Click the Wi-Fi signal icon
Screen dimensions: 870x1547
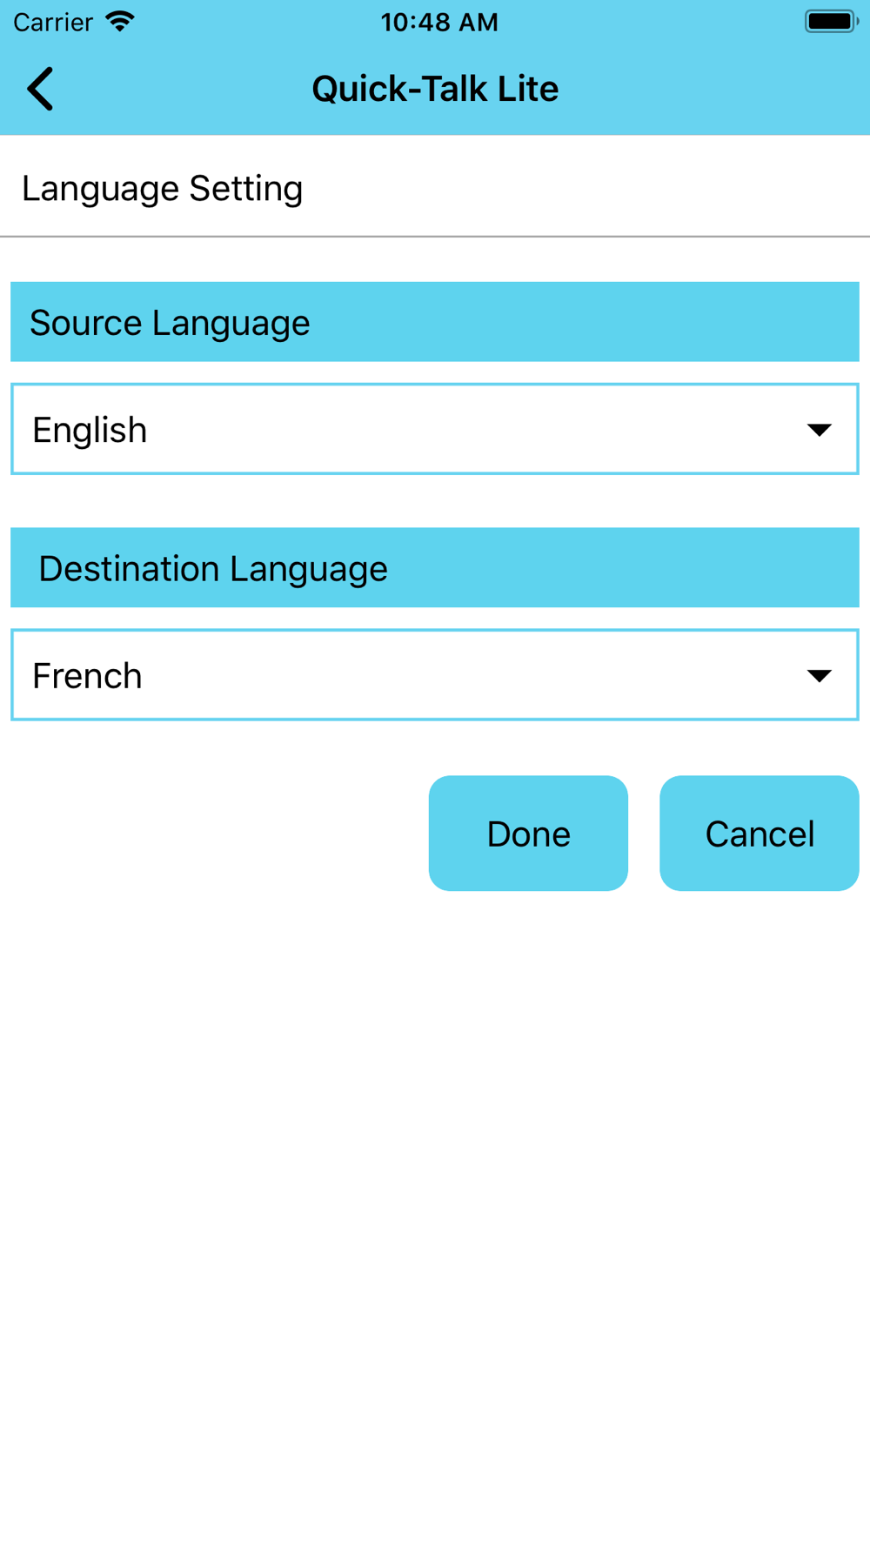[120, 22]
